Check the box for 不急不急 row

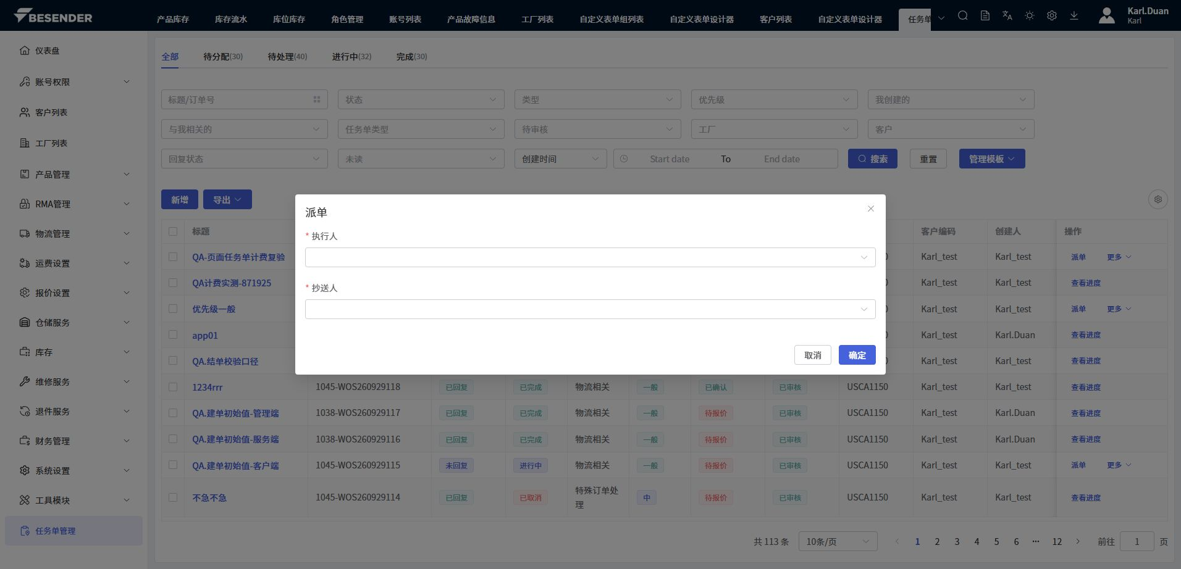pos(173,497)
